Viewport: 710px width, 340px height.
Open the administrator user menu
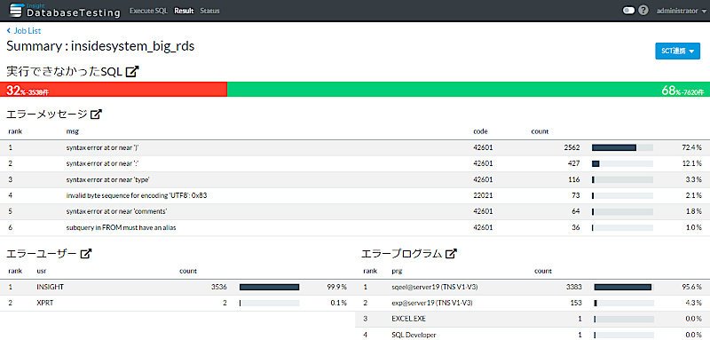coord(681,11)
